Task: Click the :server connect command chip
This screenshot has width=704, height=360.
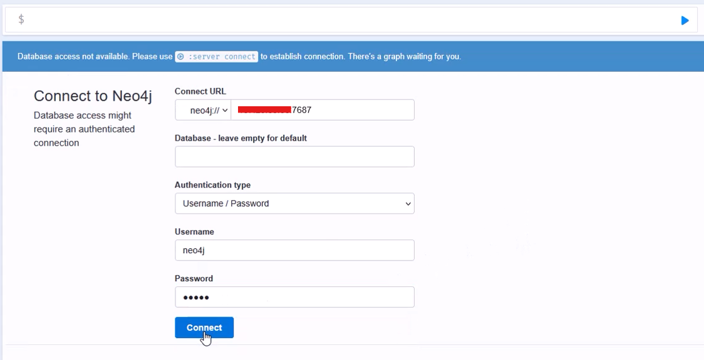Action: click(x=217, y=56)
